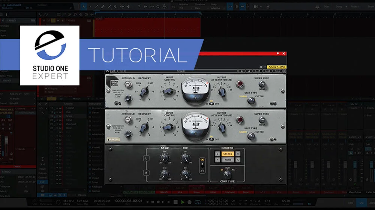Screen dimensions: 375x210
Task: Click Mix knob for right channel
Action: (185, 175)
